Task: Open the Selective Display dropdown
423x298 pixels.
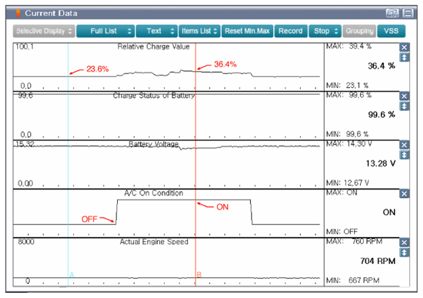Action: (x=45, y=31)
